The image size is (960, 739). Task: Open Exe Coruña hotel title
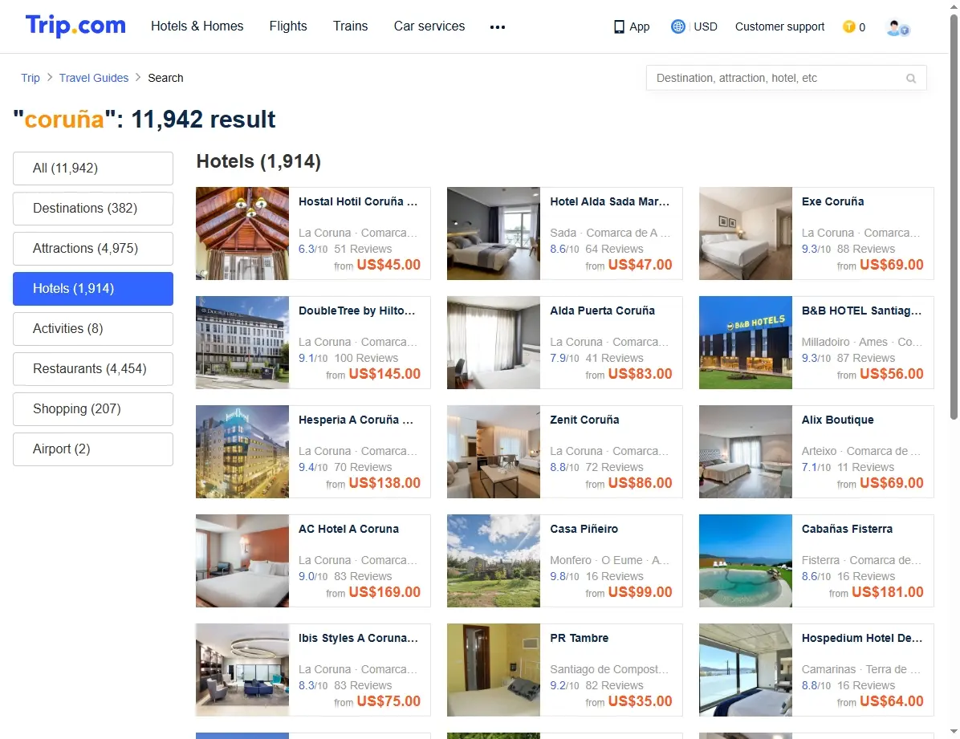pos(832,201)
